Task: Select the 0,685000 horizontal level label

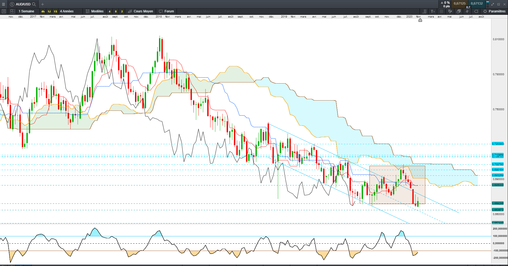Action: pos(498,185)
